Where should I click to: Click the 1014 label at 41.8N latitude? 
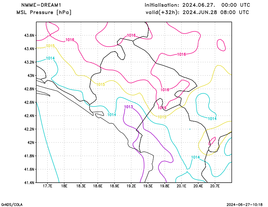tap(196, 157)
